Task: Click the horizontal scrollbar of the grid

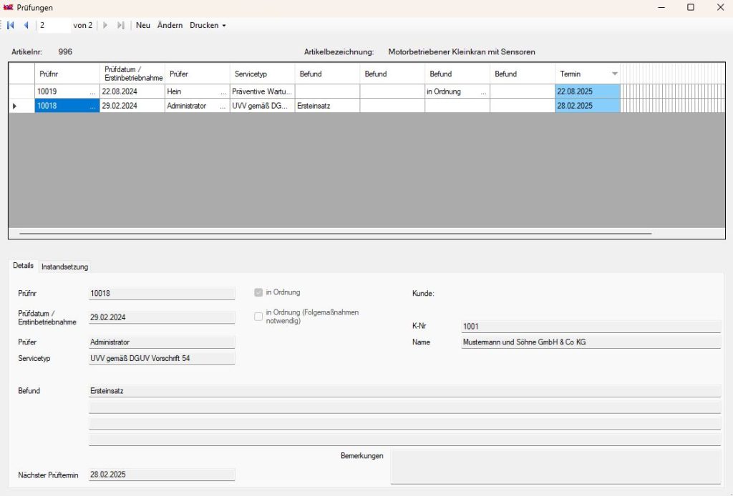Action: click(335, 233)
